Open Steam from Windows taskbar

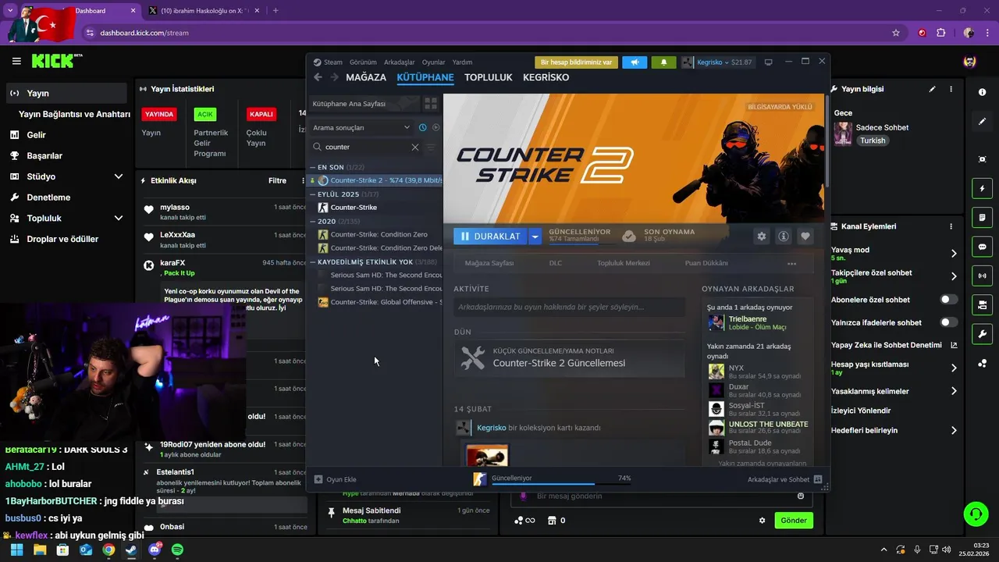(x=131, y=550)
